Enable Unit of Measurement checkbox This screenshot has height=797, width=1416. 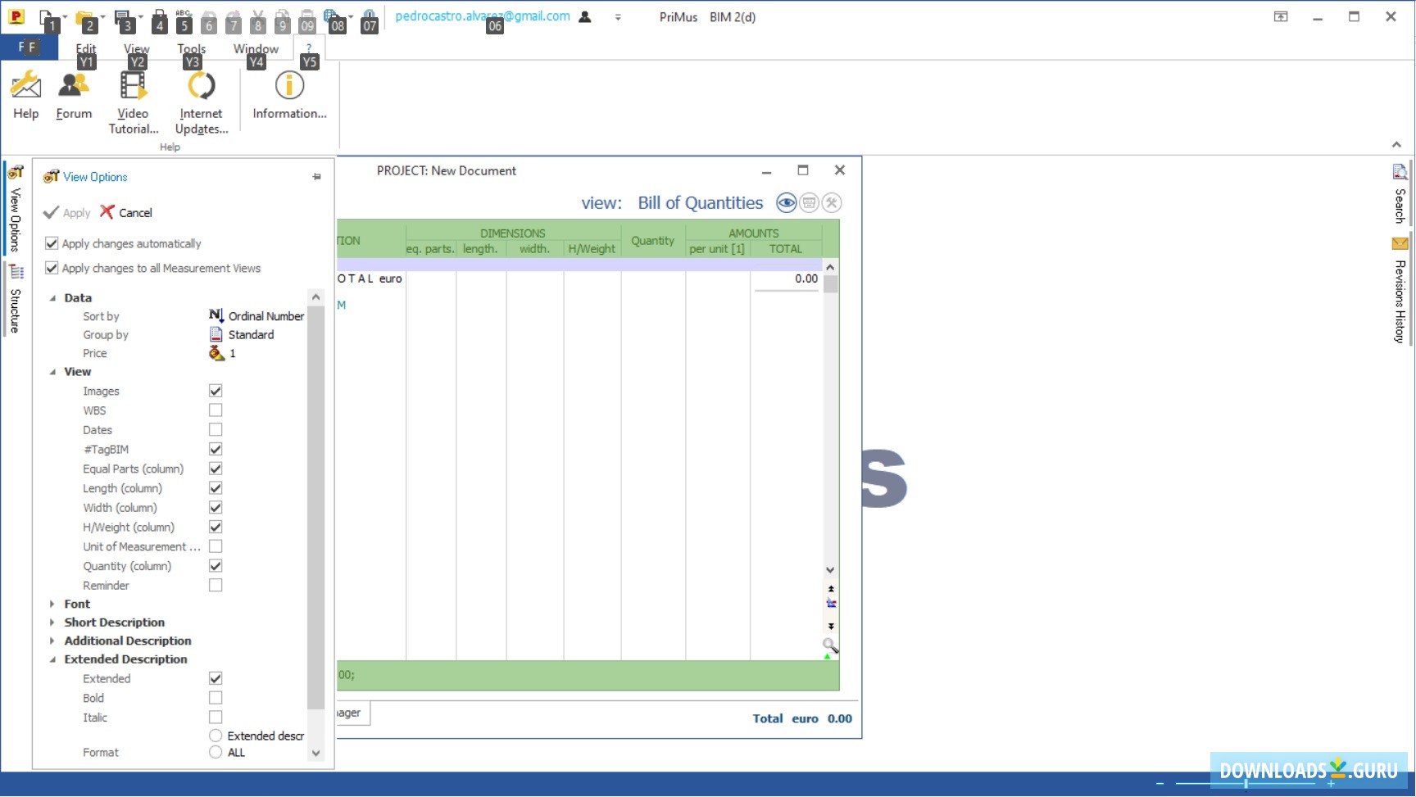click(x=216, y=546)
